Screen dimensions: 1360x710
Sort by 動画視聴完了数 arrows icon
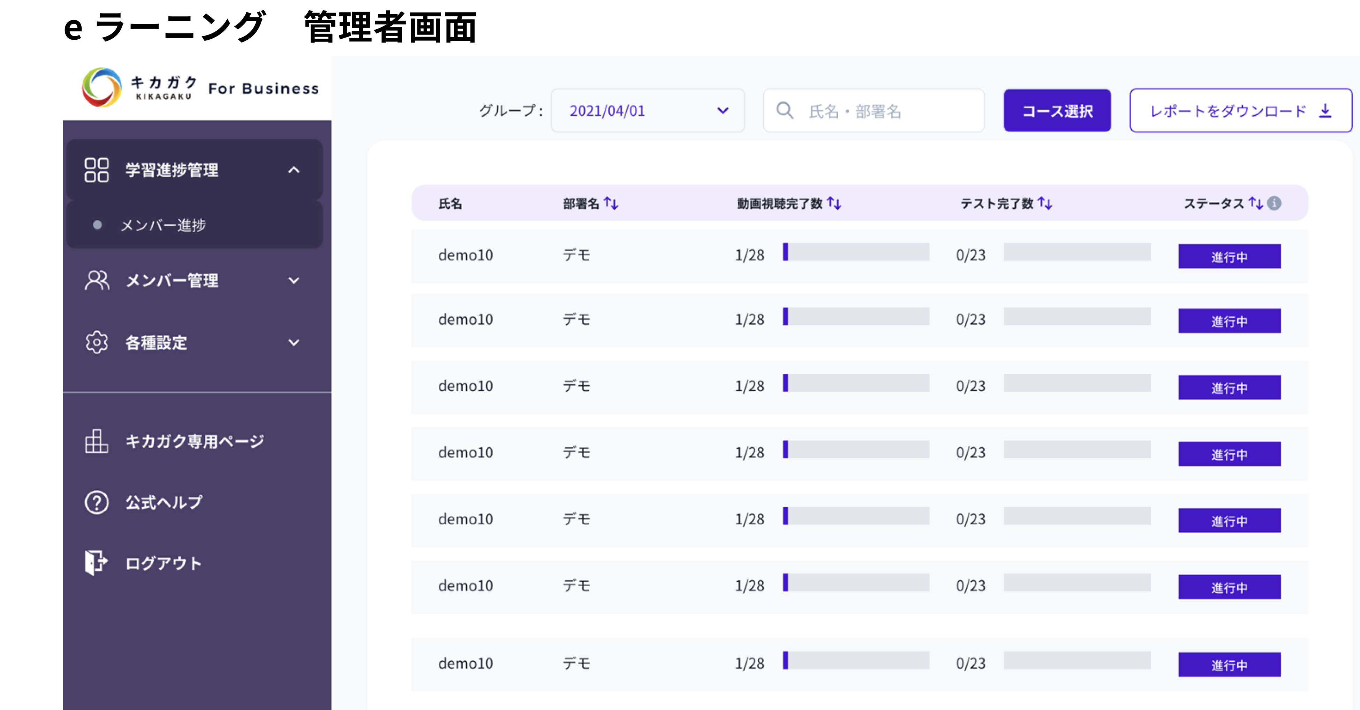(x=834, y=203)
